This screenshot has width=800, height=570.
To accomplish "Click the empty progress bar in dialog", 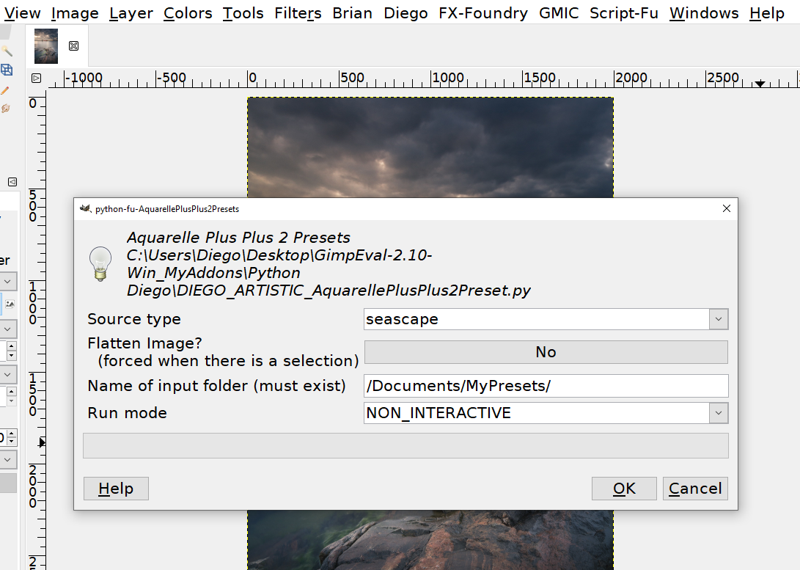I will tap(405, 445).
